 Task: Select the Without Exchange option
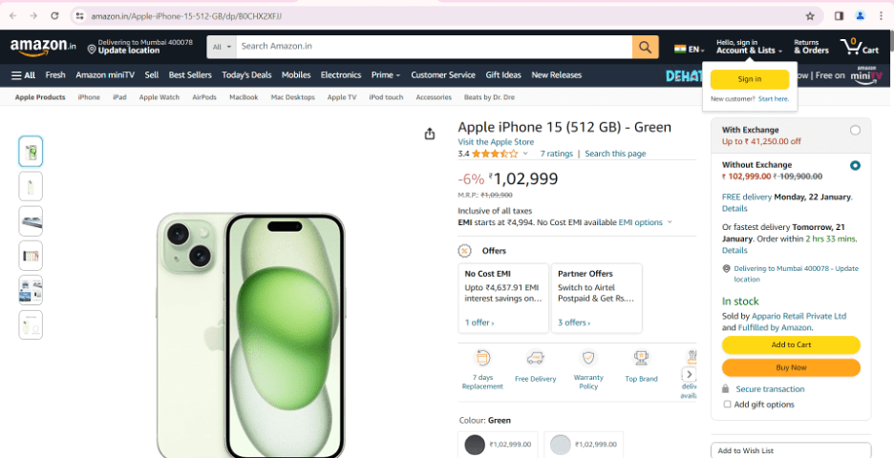(x=855, y=165)
